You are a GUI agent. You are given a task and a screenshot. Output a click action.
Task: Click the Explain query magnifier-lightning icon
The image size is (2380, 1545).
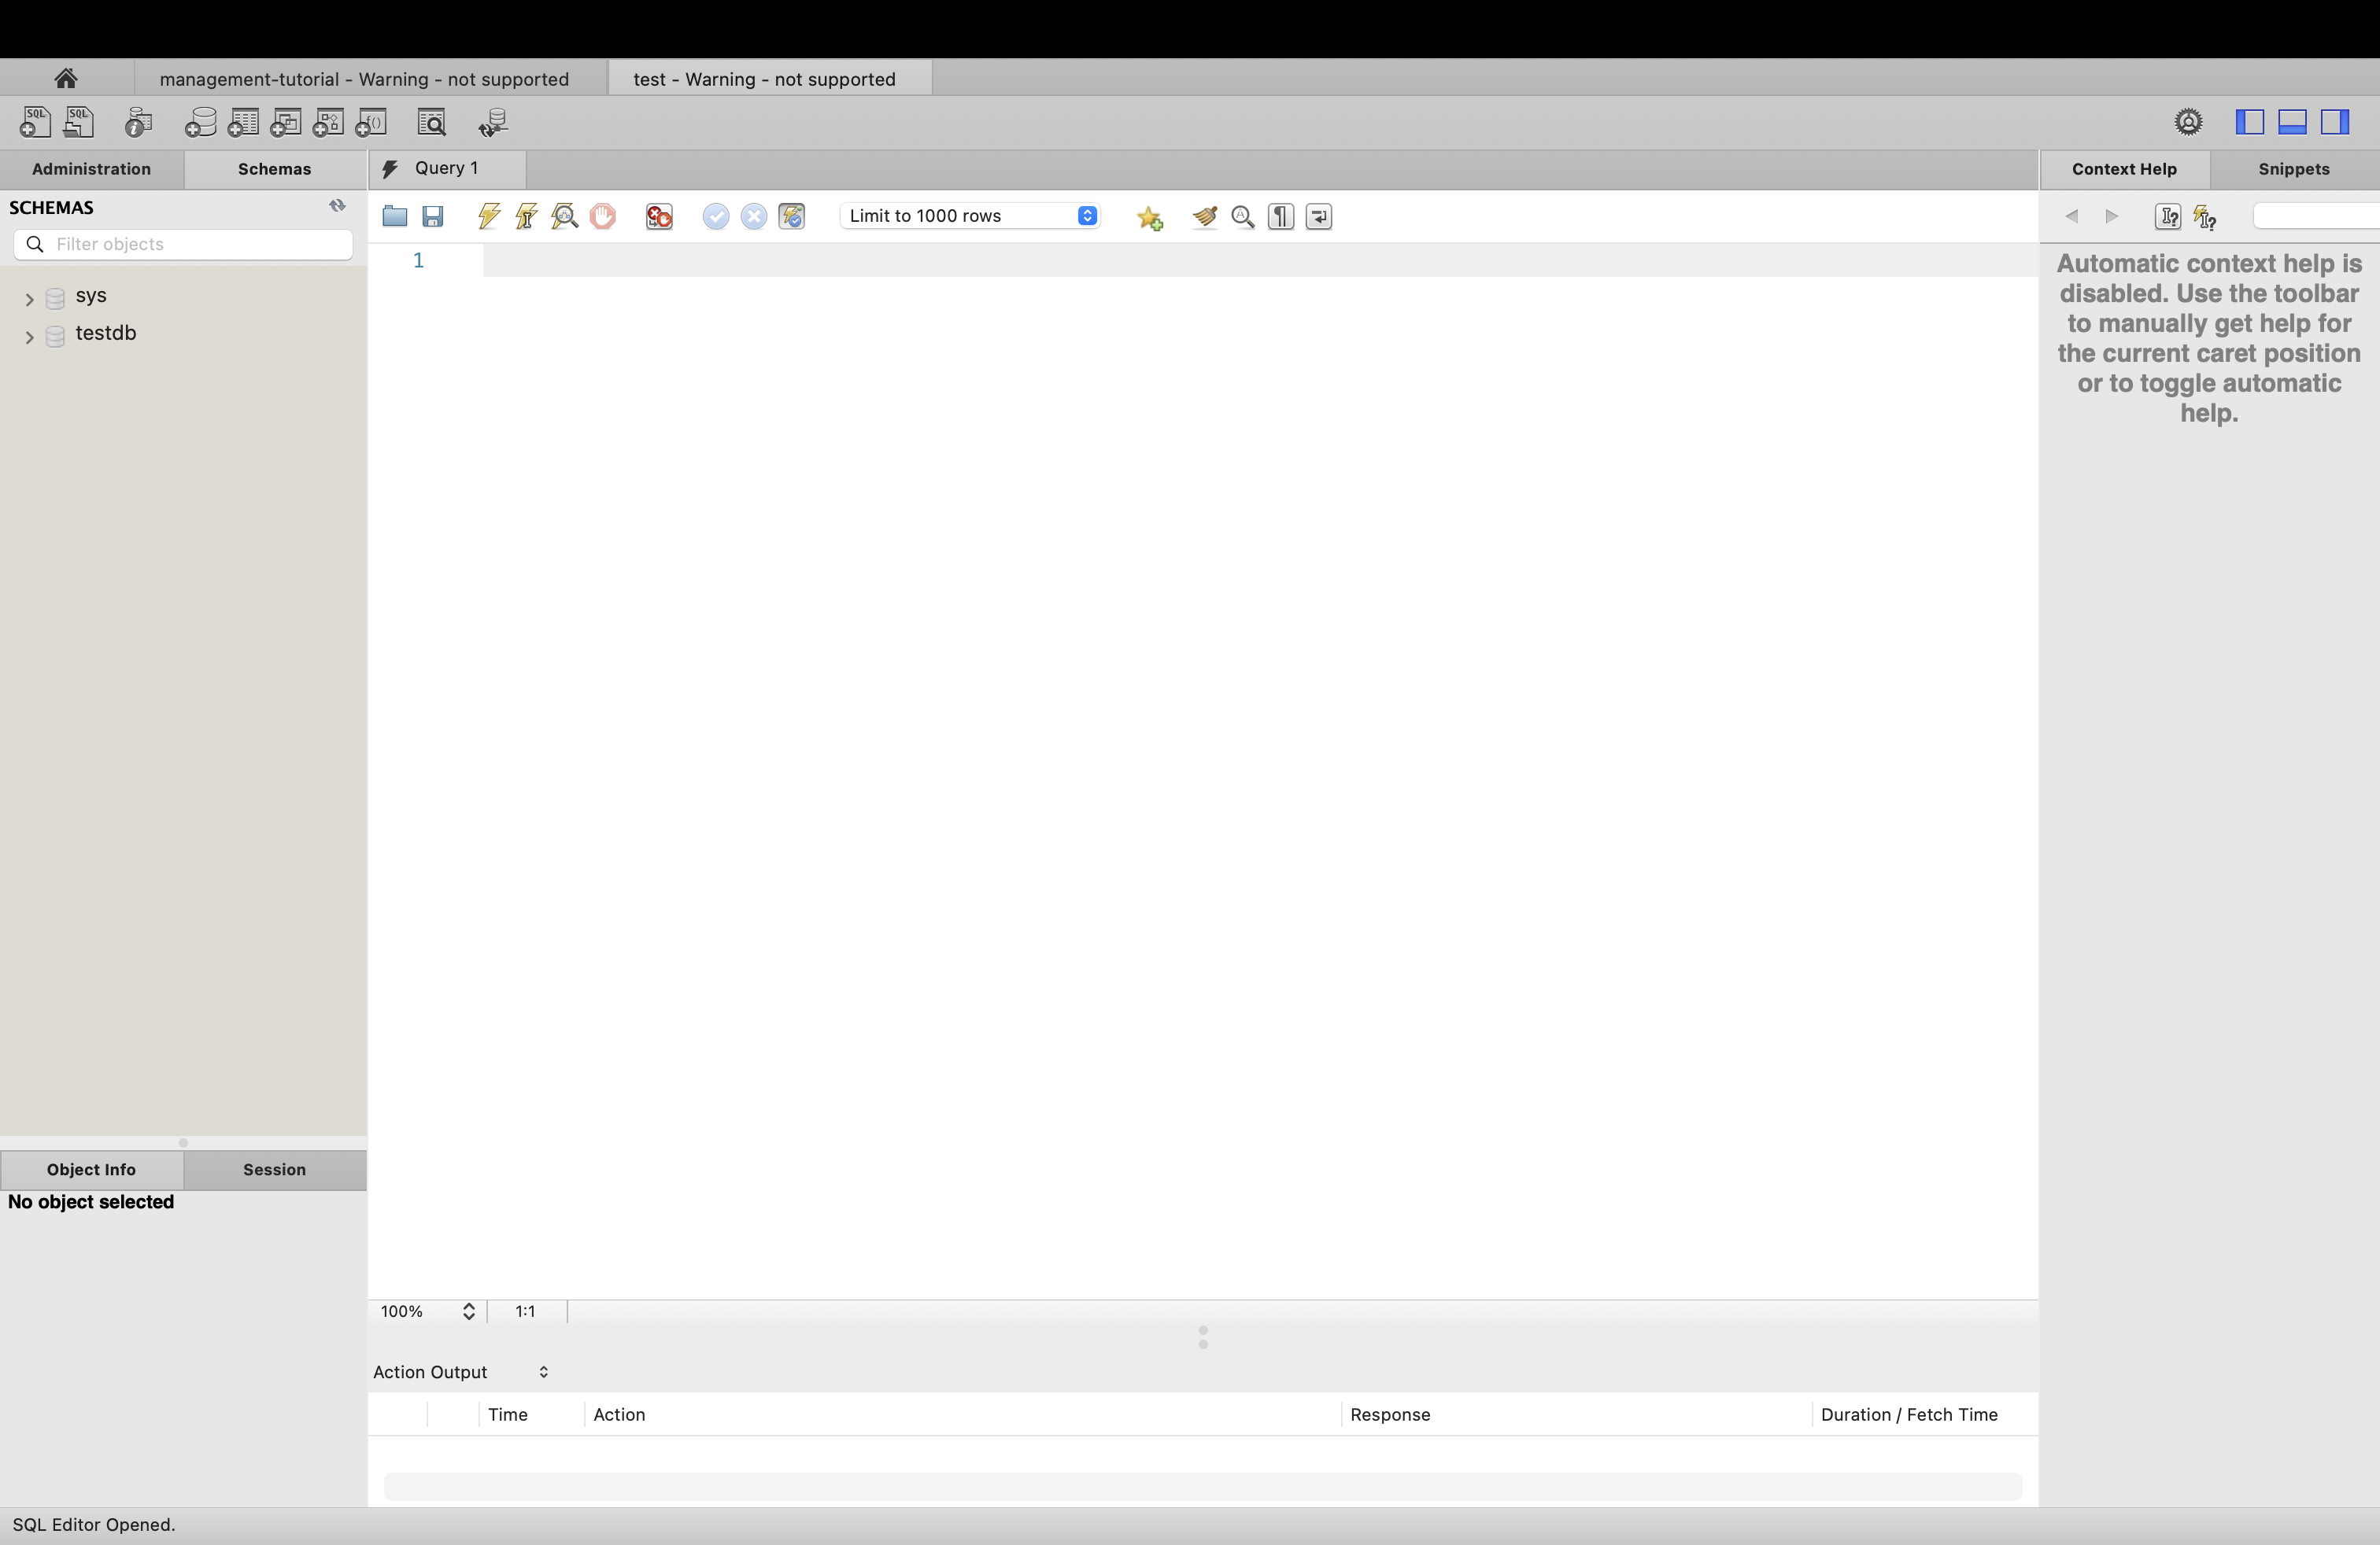(564, 216)
